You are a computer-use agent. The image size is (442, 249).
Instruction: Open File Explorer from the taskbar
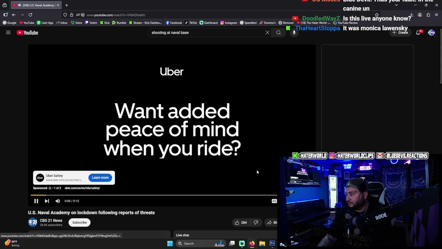(262, 243)
